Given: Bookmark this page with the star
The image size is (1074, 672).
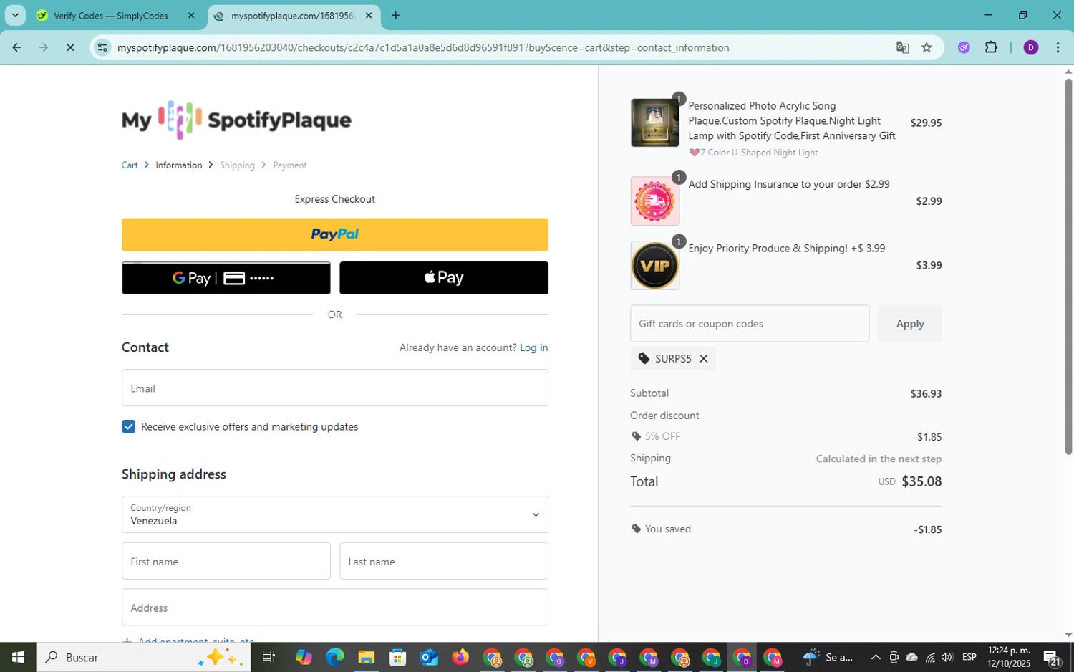Looking at the screenshot, I should [x=927, y=47].
